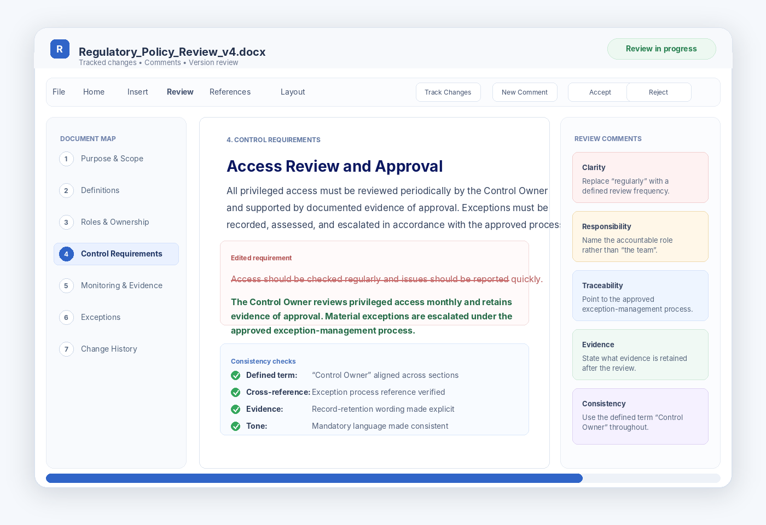The image size is (766, 525).
Task: Go to the Layout tab
Action: pos(293,92)
